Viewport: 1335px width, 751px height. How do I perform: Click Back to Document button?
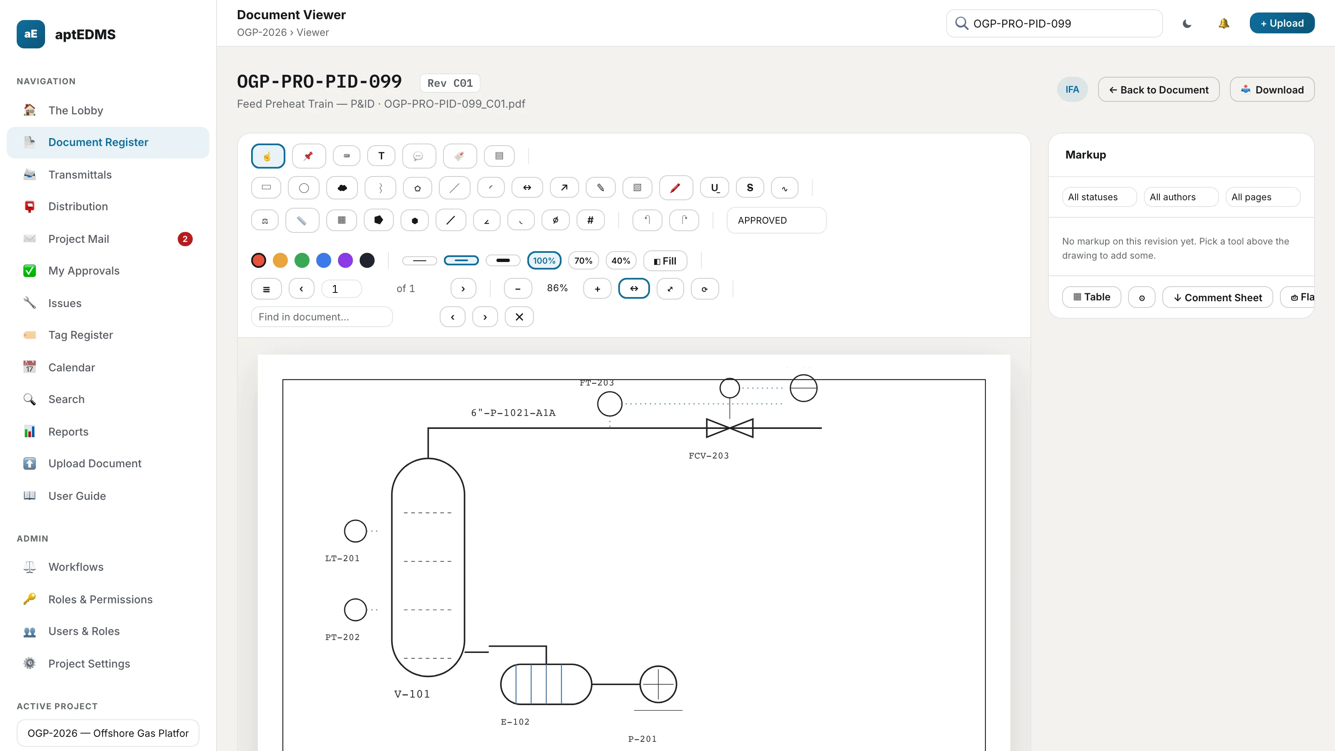coord(1158,90)
